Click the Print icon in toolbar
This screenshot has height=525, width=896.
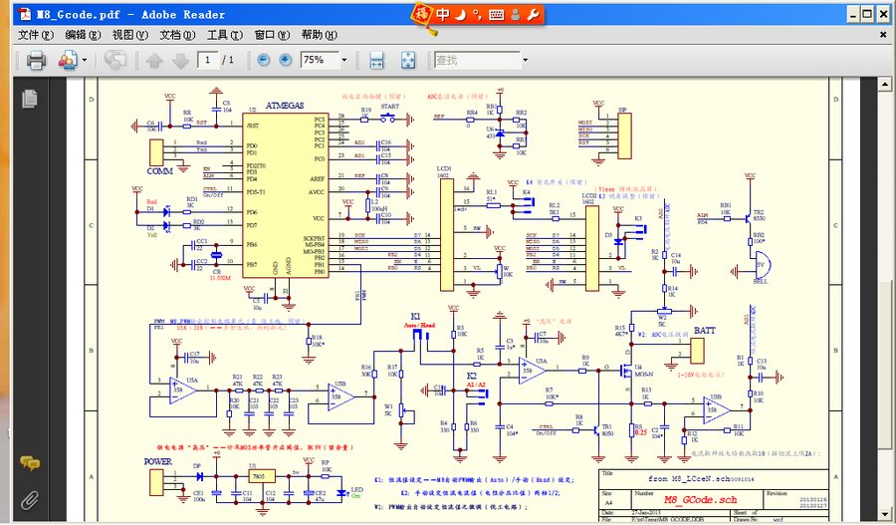click(36, 61)
